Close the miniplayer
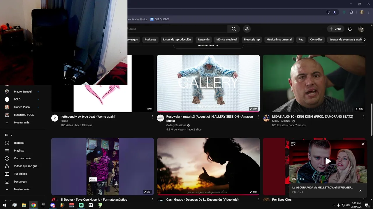The height and width of the screenshot is (209, 373). coord(363,144)
